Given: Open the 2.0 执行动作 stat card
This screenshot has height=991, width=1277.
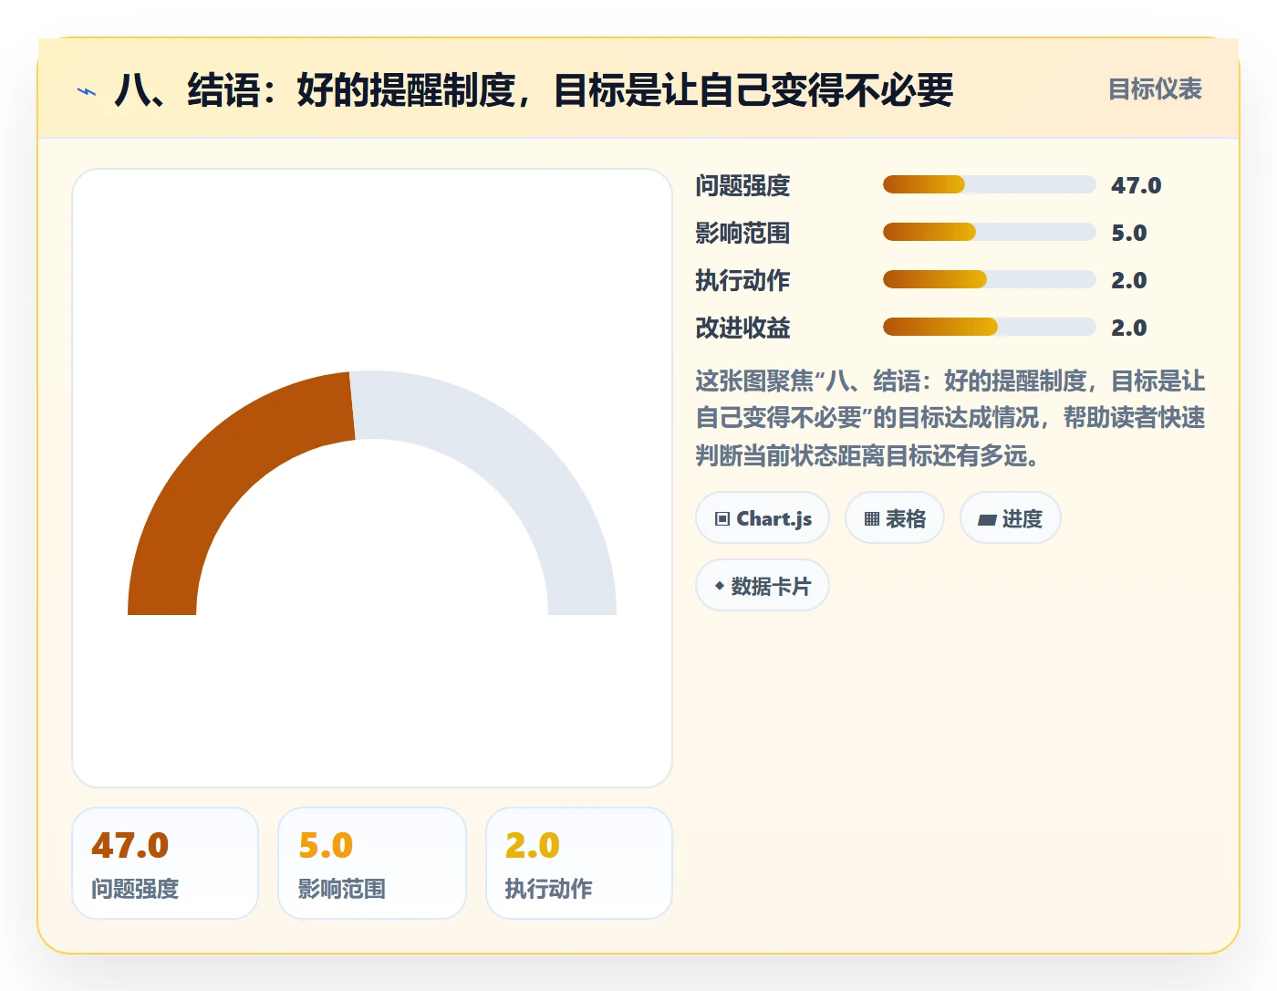Looking at the screenshot, I should 579,863.
